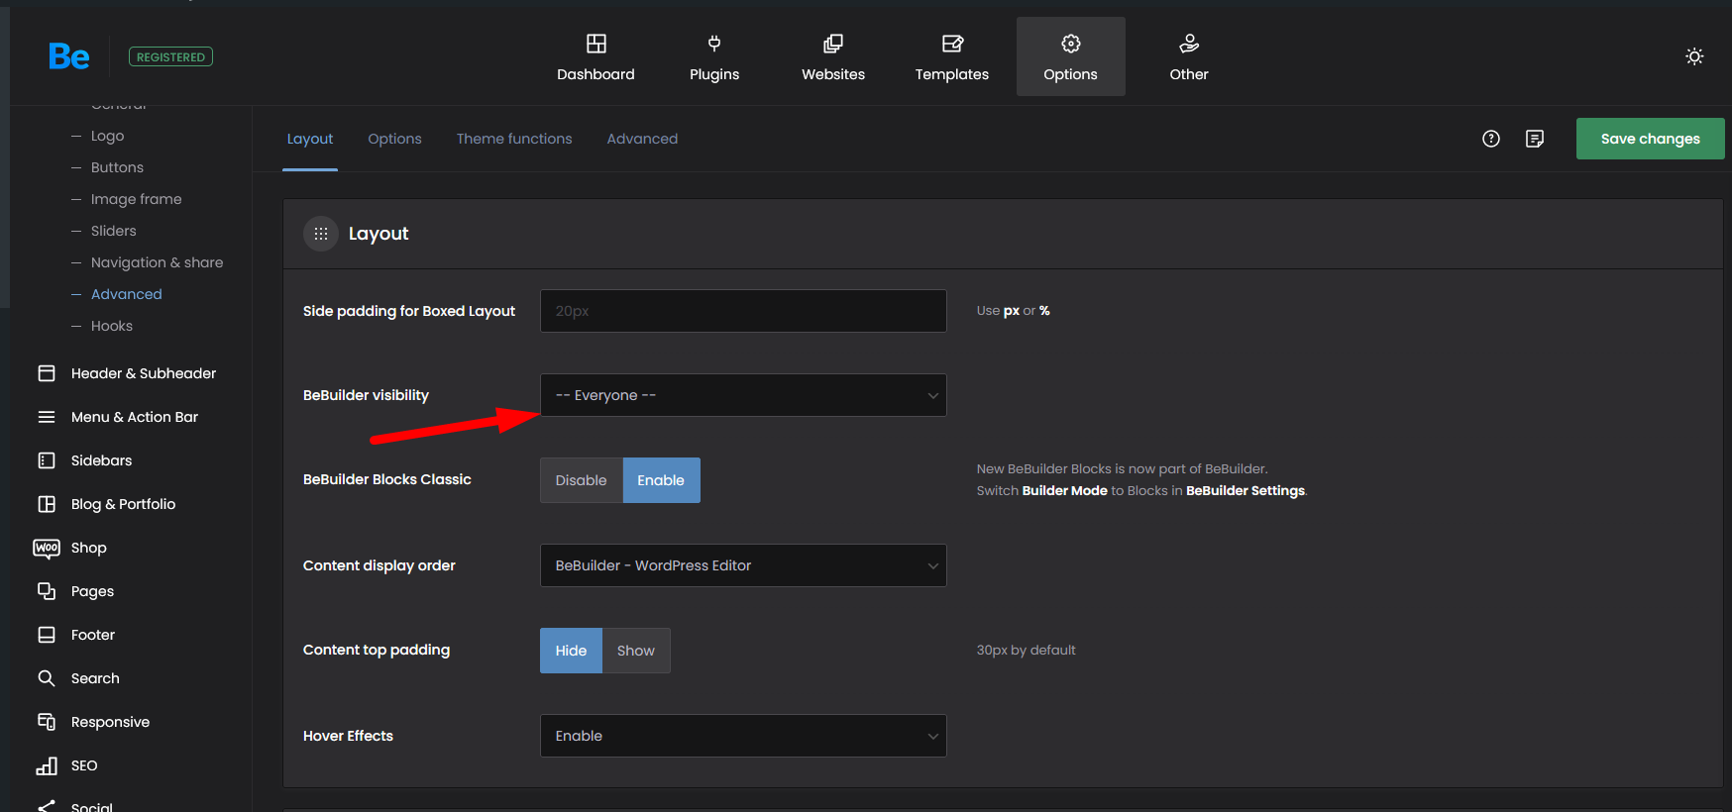Click the SEO bar chart icon

[47, 765]
